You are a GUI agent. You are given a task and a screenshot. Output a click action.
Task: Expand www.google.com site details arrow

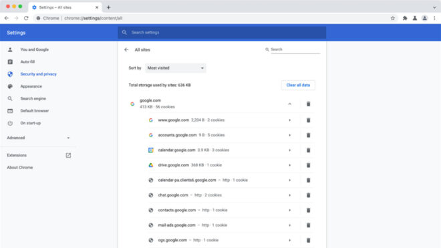pos(290,120)
